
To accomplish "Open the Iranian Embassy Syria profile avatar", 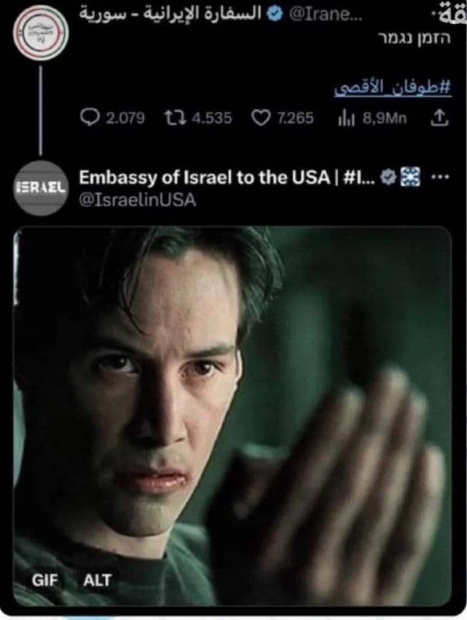I will (x=41, y=33).
